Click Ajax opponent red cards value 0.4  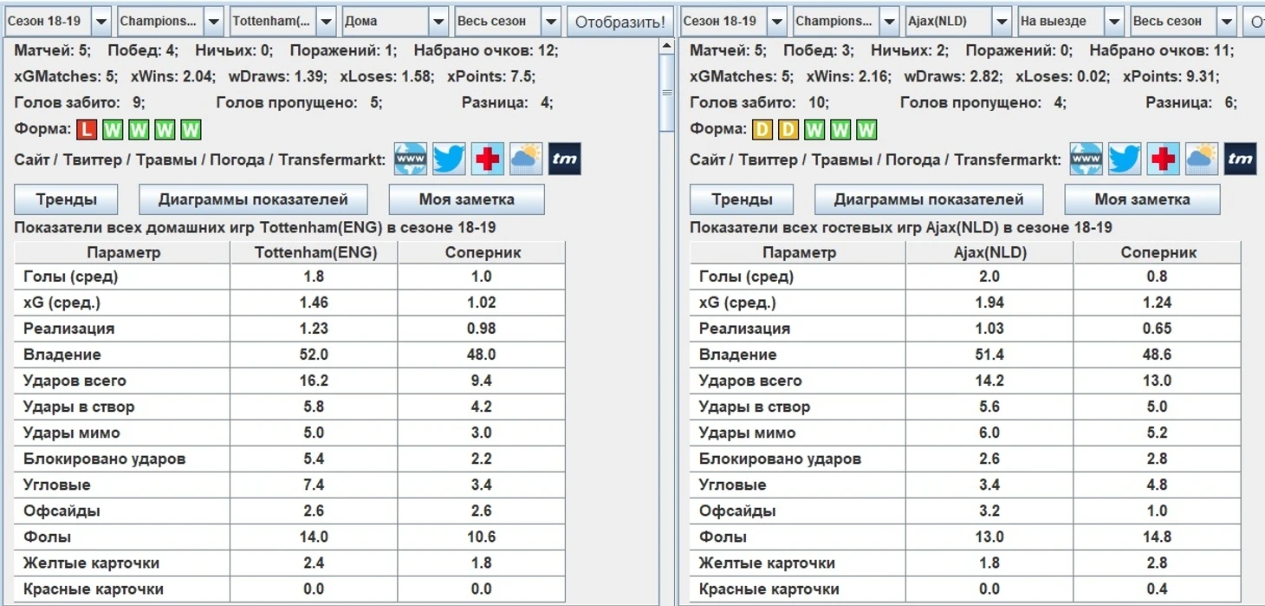pos(1157,589)
